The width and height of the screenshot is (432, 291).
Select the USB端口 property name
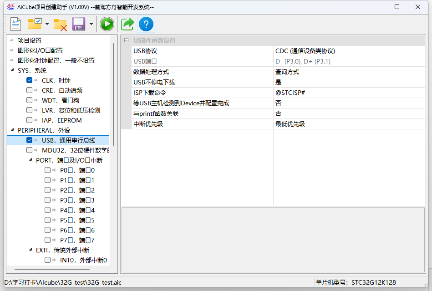tap(145, 61)
